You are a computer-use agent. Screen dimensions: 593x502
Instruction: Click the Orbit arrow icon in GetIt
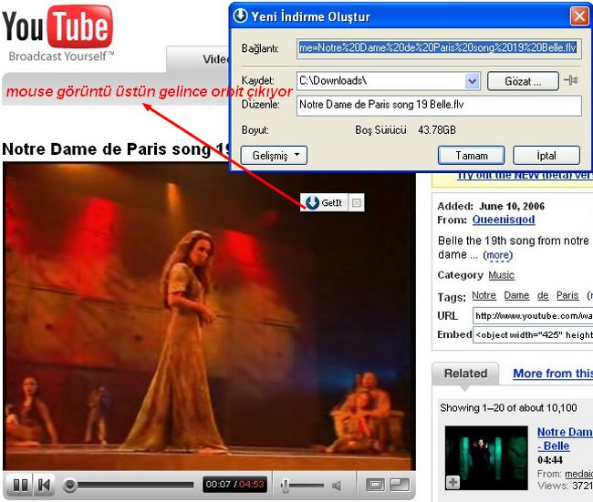click(x=312, y=202)
